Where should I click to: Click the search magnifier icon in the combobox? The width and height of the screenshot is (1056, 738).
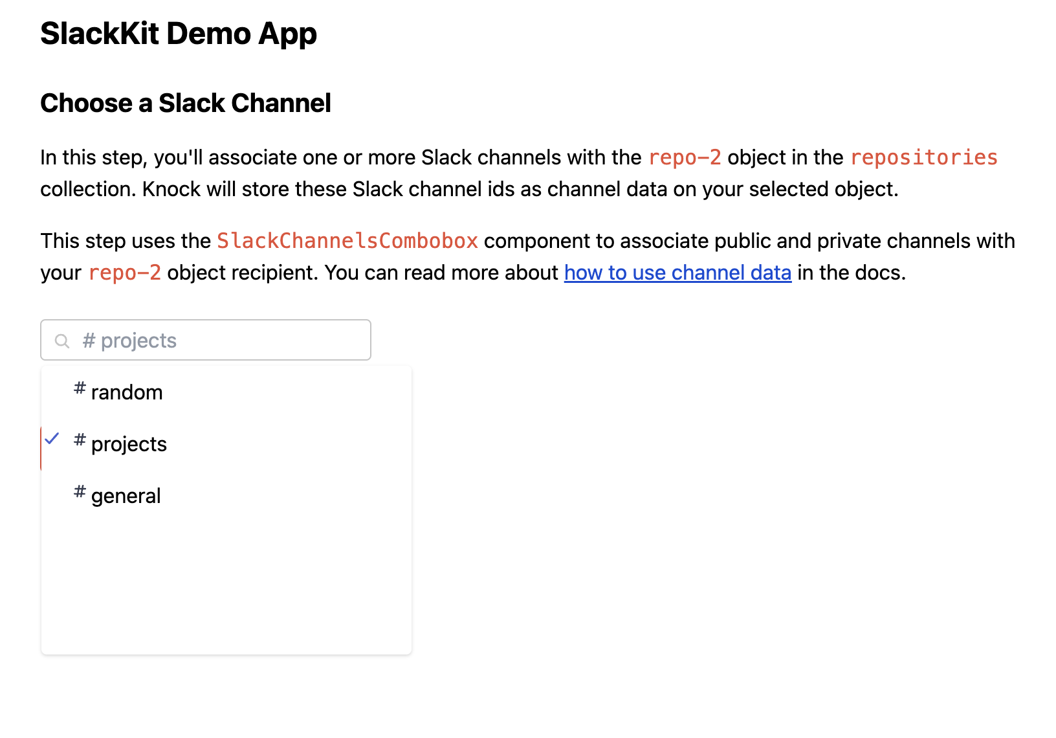62,340
